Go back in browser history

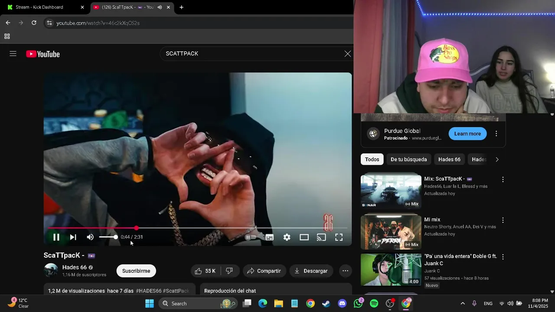pos(8,23)
